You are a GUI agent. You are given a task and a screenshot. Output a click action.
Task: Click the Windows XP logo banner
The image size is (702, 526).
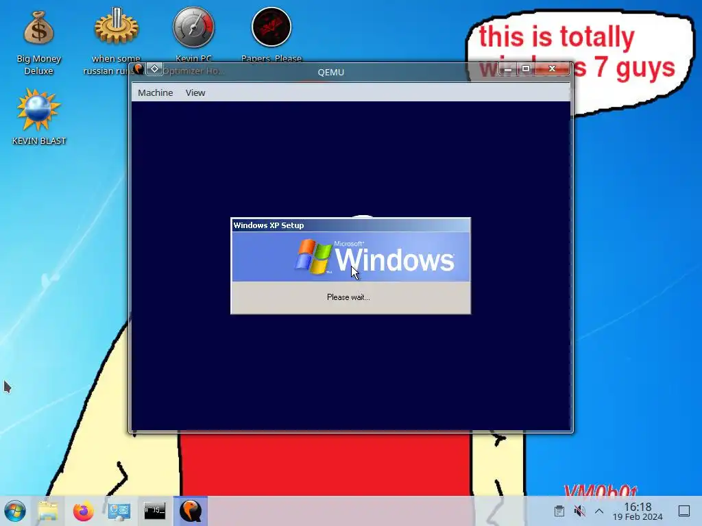(350, 257)
